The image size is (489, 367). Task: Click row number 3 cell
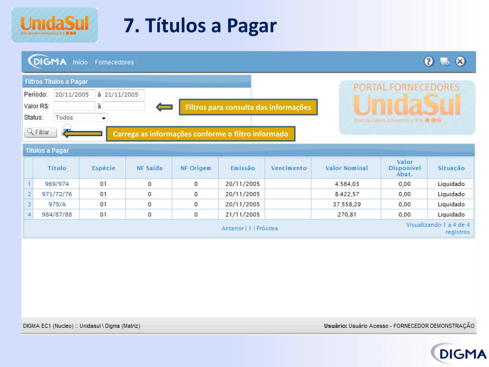[29, 205]
